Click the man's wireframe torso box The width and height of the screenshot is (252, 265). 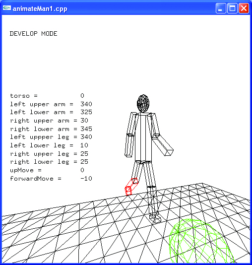click(x=143, y=137)
